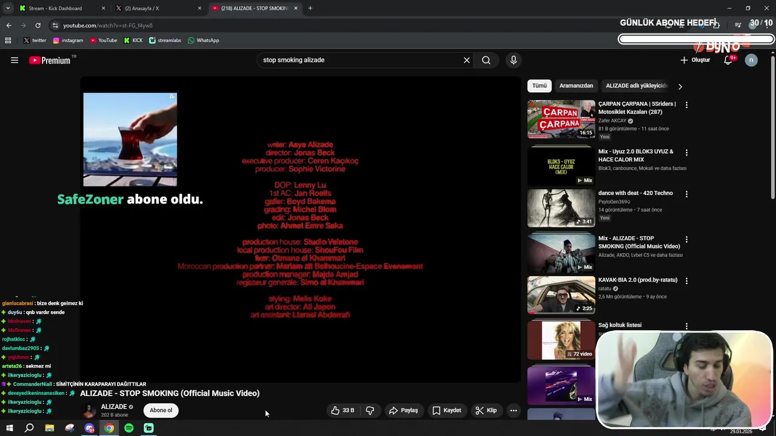776x436 pixels.
Task: Select ALIZADE adlı yükleyiciden chip
Action: click(x=636, y=86)
